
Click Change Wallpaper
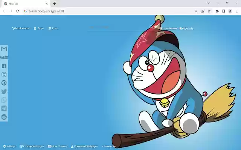[32, 146]
